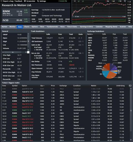Select the Feb16'13 10 P trade row

click(x=66, y=92)
